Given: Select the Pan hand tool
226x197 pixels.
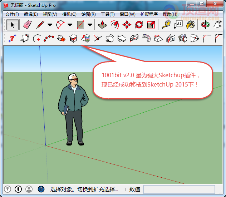Looking at the screenshot, I should [218, 25].
